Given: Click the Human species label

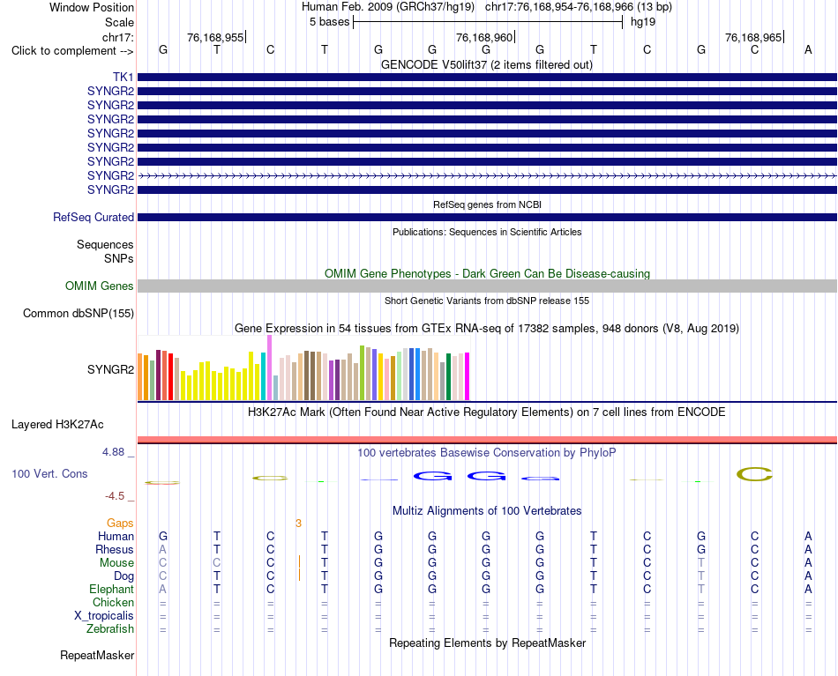Looking at the screenshot, I should click(x=116, y=536).
